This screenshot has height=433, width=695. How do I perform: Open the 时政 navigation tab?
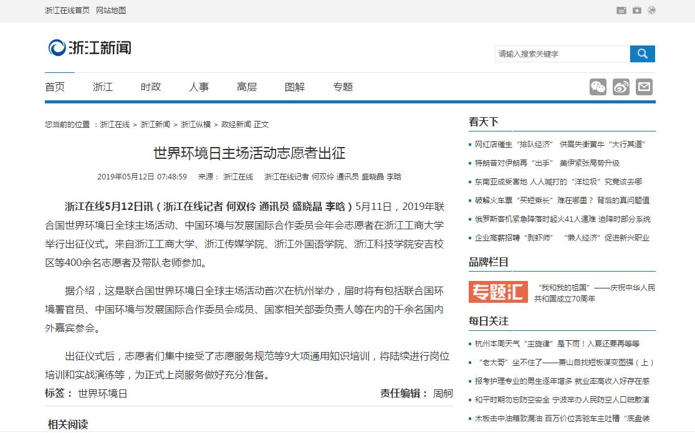[151, 87]
